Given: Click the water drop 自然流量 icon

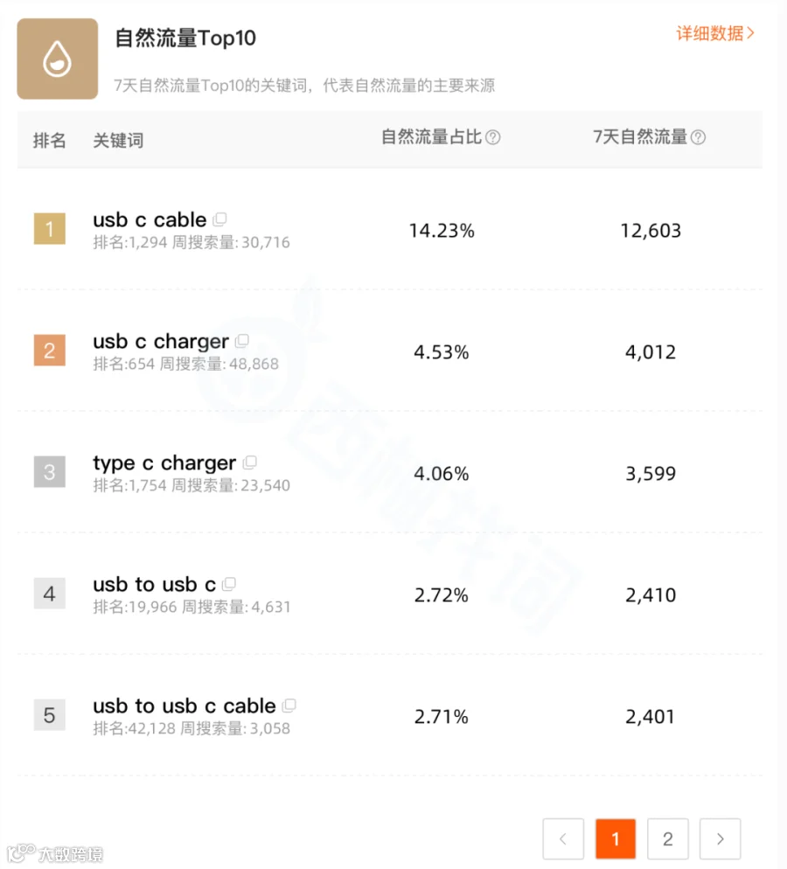Looking at the screenshot, I should [x=58, y=59].
